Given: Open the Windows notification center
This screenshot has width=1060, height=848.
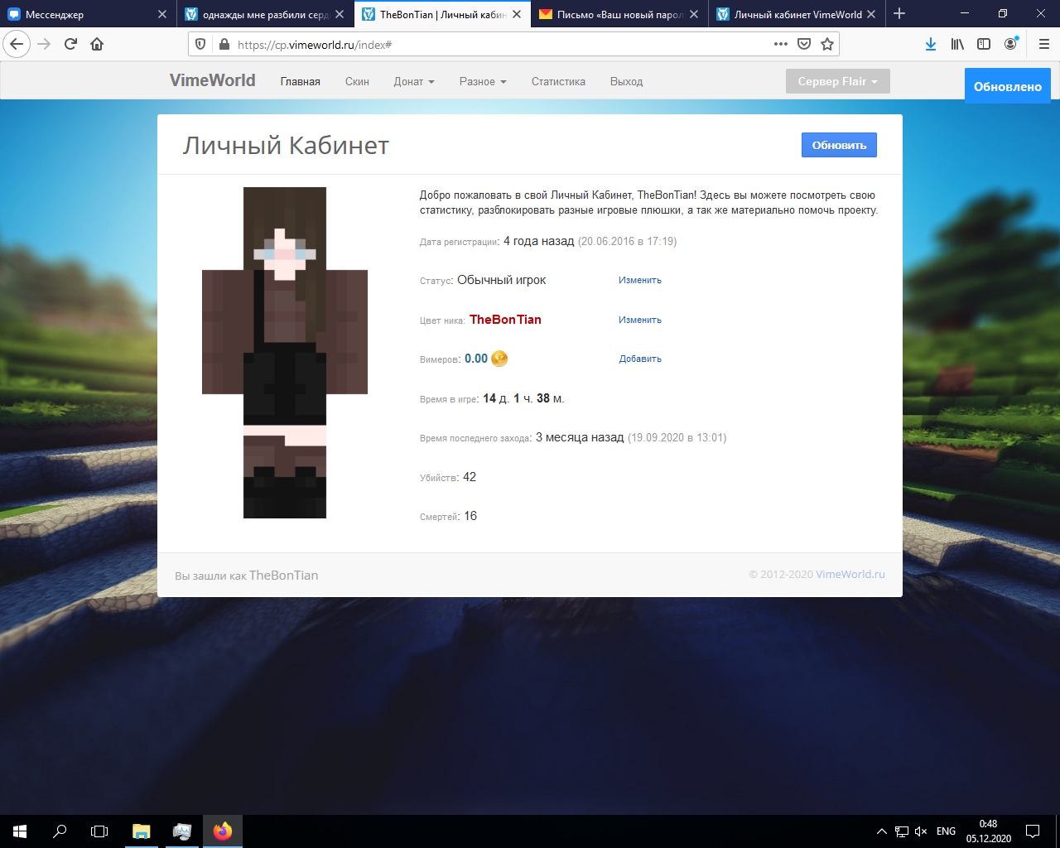Looking at the screenshot, I should [1033, 831].
